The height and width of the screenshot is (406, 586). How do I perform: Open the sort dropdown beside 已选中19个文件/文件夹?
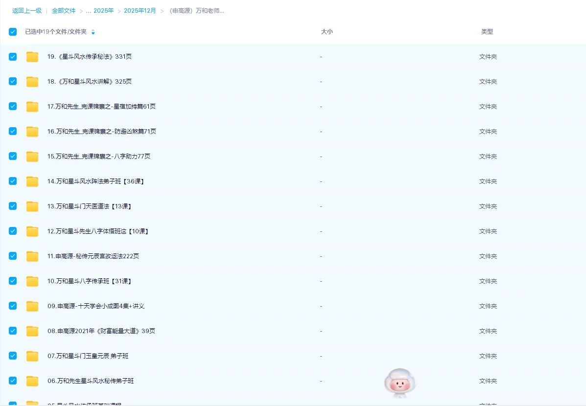[x=93, y=32]
